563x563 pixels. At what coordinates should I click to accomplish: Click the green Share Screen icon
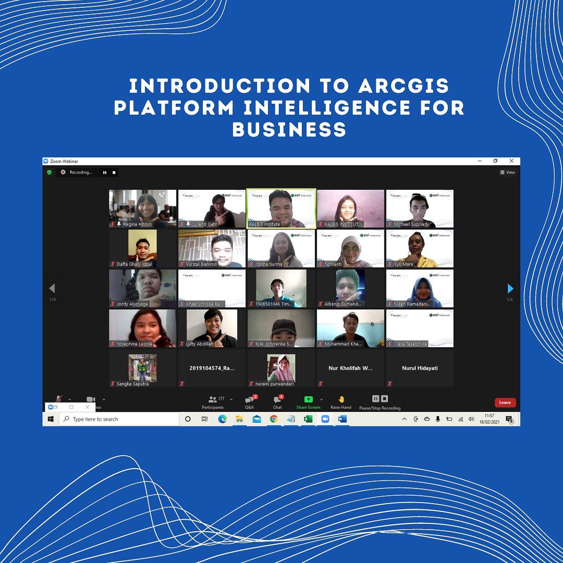pos(308,399)
